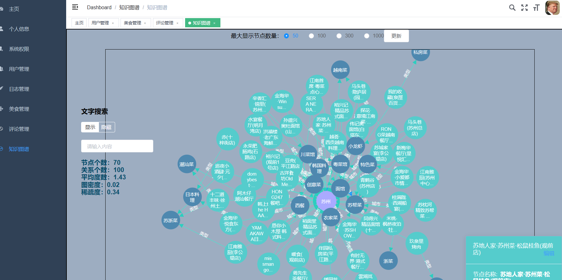
Task: Select the 苏浙菜 graph node
Action: (171, 220)
